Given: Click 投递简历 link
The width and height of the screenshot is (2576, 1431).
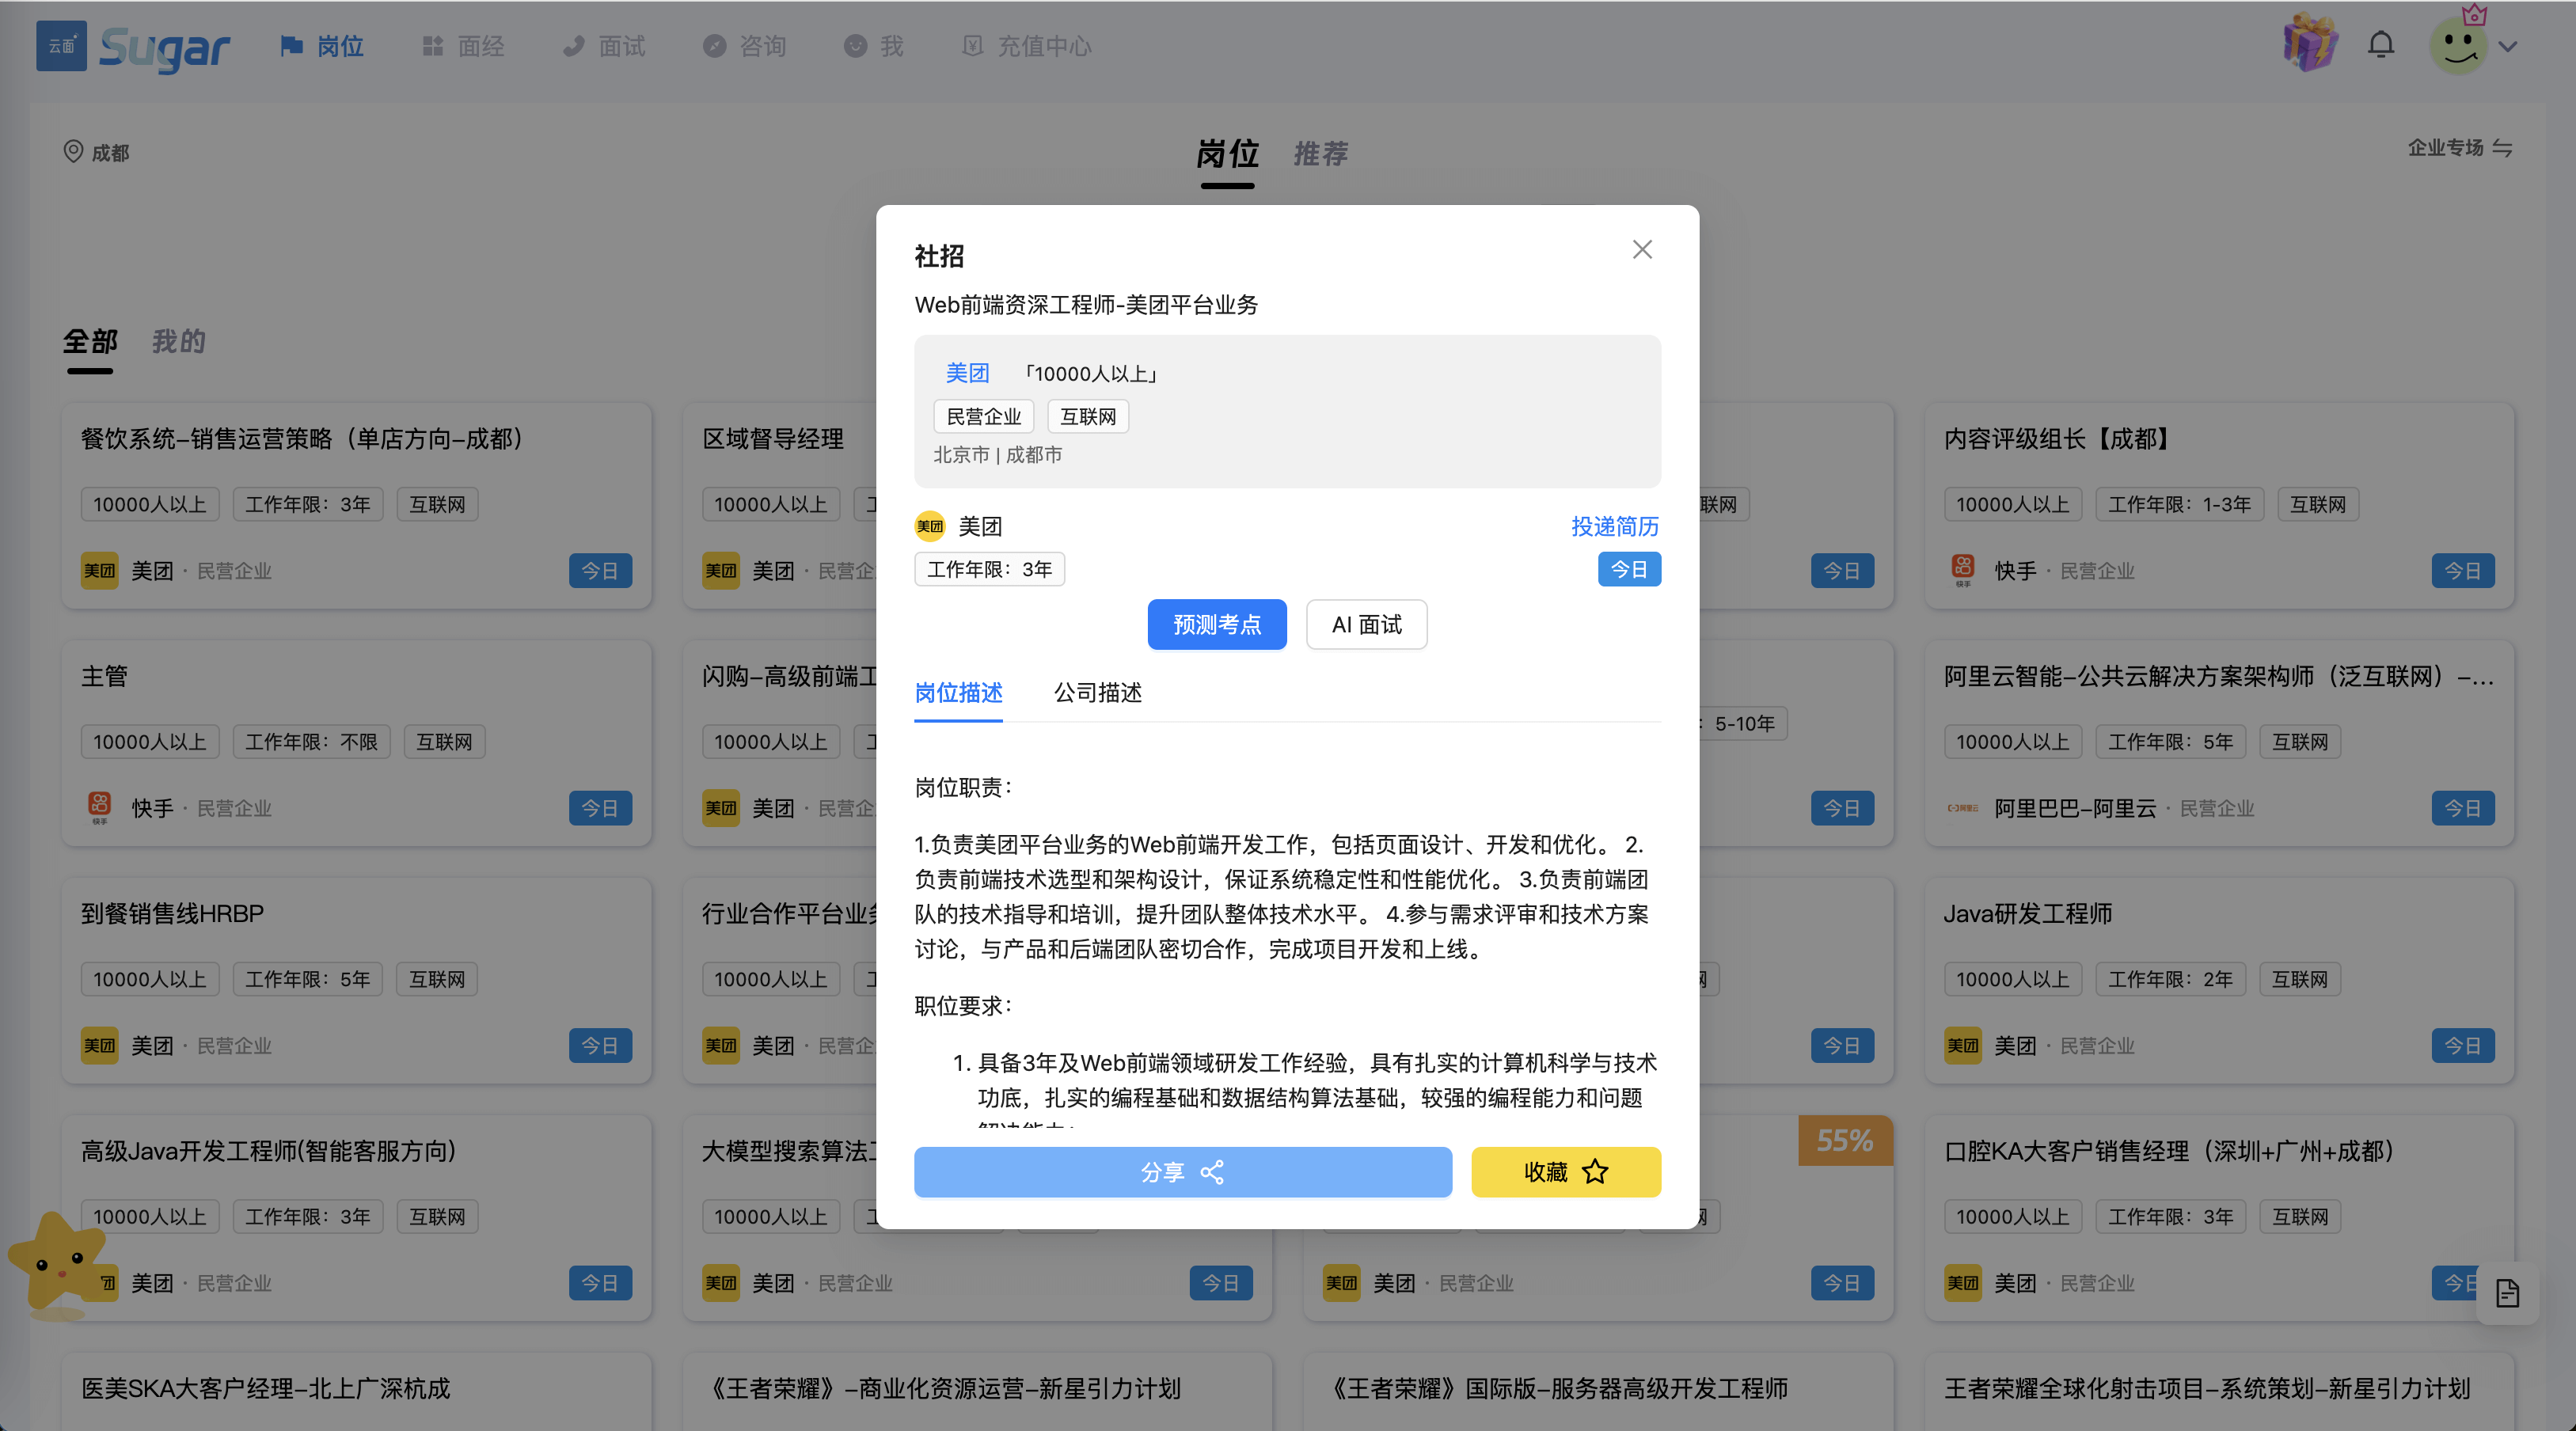Looking at the screenshot, I should 1615,526.
